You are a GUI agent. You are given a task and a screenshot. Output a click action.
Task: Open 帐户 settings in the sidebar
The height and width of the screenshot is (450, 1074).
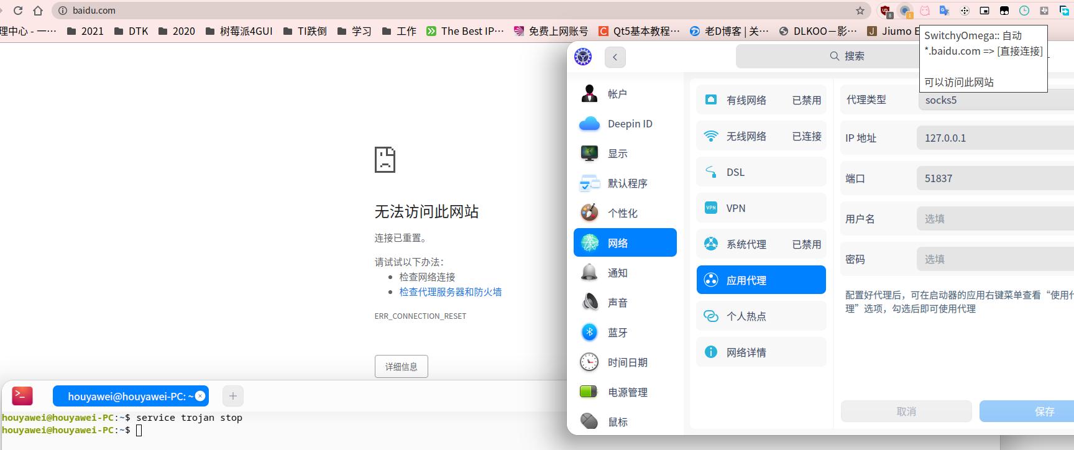point(625,94)
